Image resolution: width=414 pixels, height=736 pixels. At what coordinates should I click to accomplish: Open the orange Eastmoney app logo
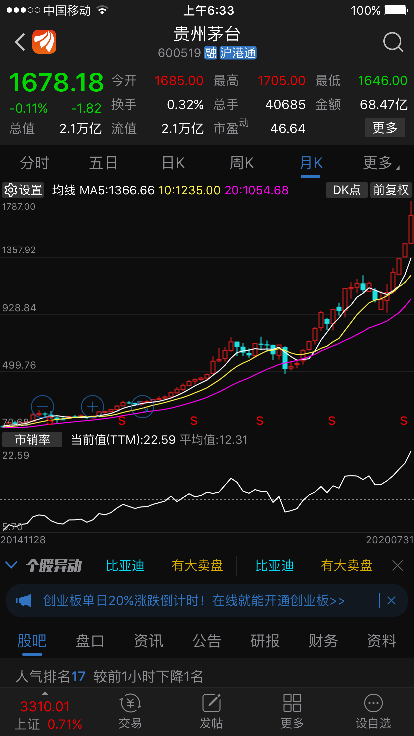point(44,42)
